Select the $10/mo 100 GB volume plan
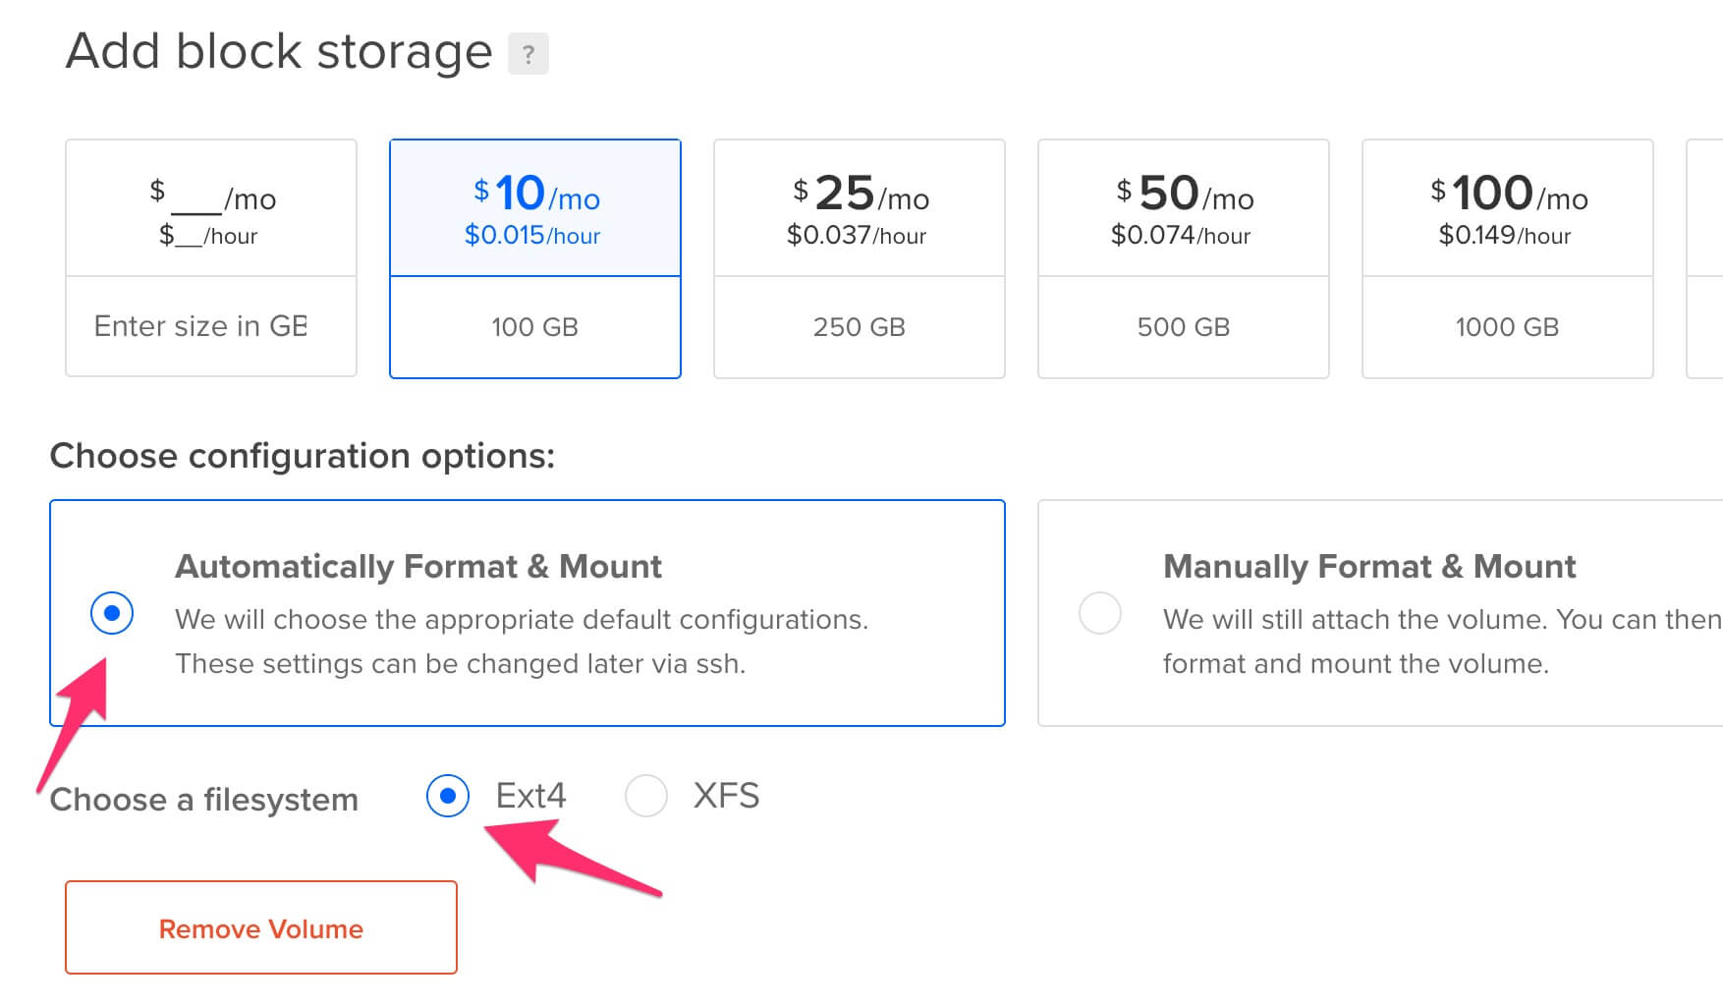1723x1006 pixels. 535,258
